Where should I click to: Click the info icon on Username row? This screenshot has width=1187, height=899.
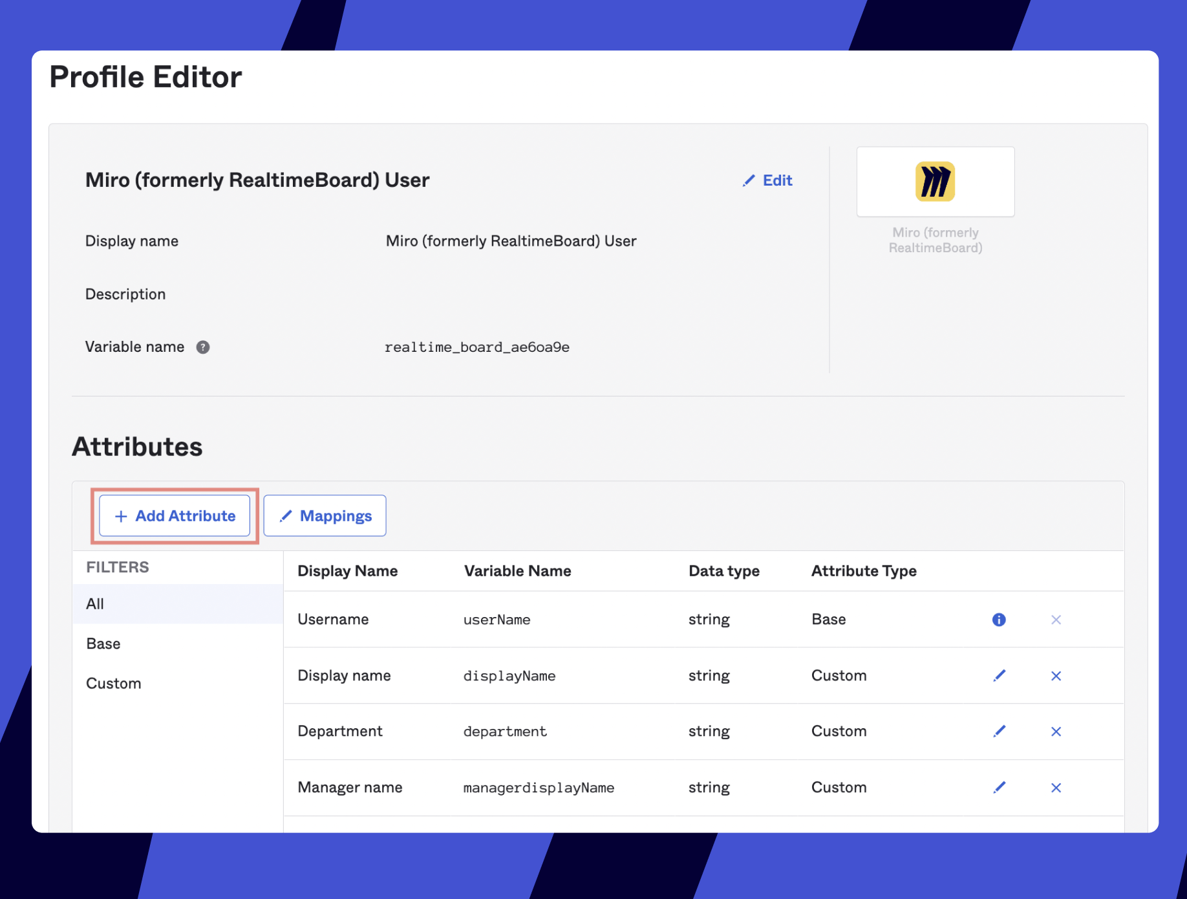click(999, 620)
